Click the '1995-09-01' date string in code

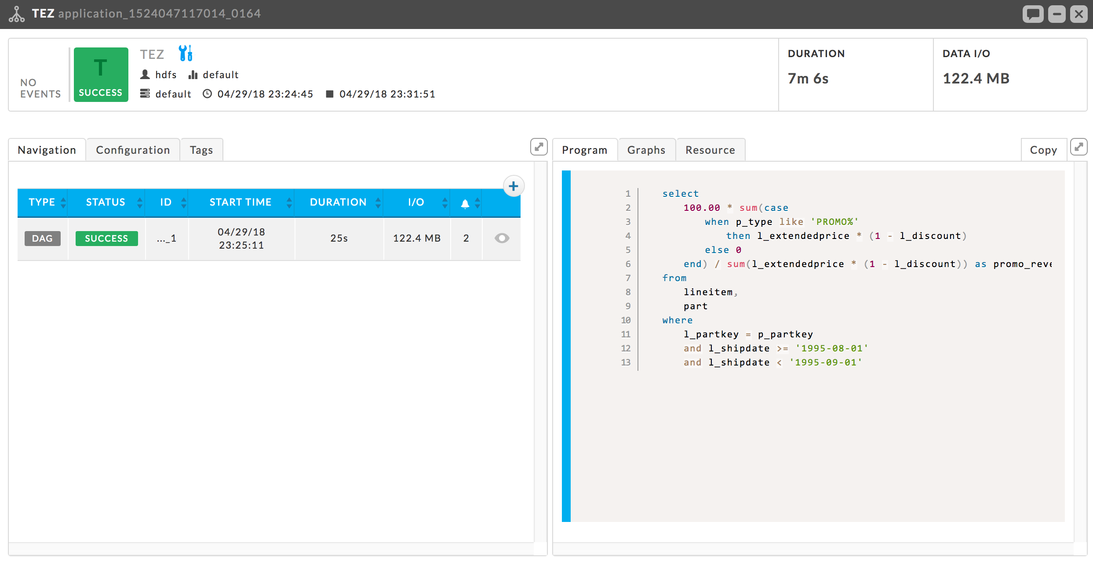(826, 362)
